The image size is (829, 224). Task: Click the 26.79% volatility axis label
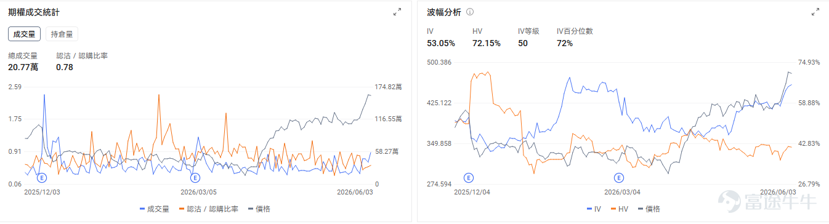[809, 184]
